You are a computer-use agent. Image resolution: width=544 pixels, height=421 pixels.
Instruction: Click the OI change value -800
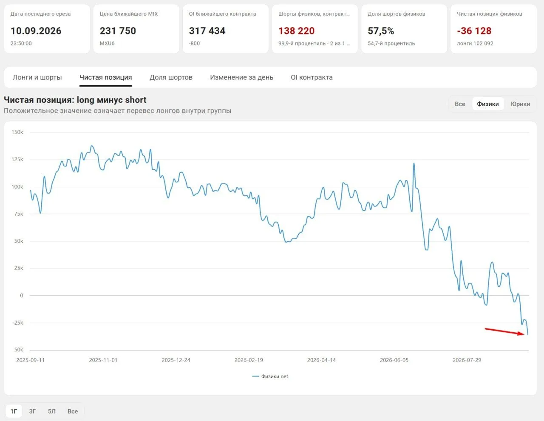coord(195,43)
